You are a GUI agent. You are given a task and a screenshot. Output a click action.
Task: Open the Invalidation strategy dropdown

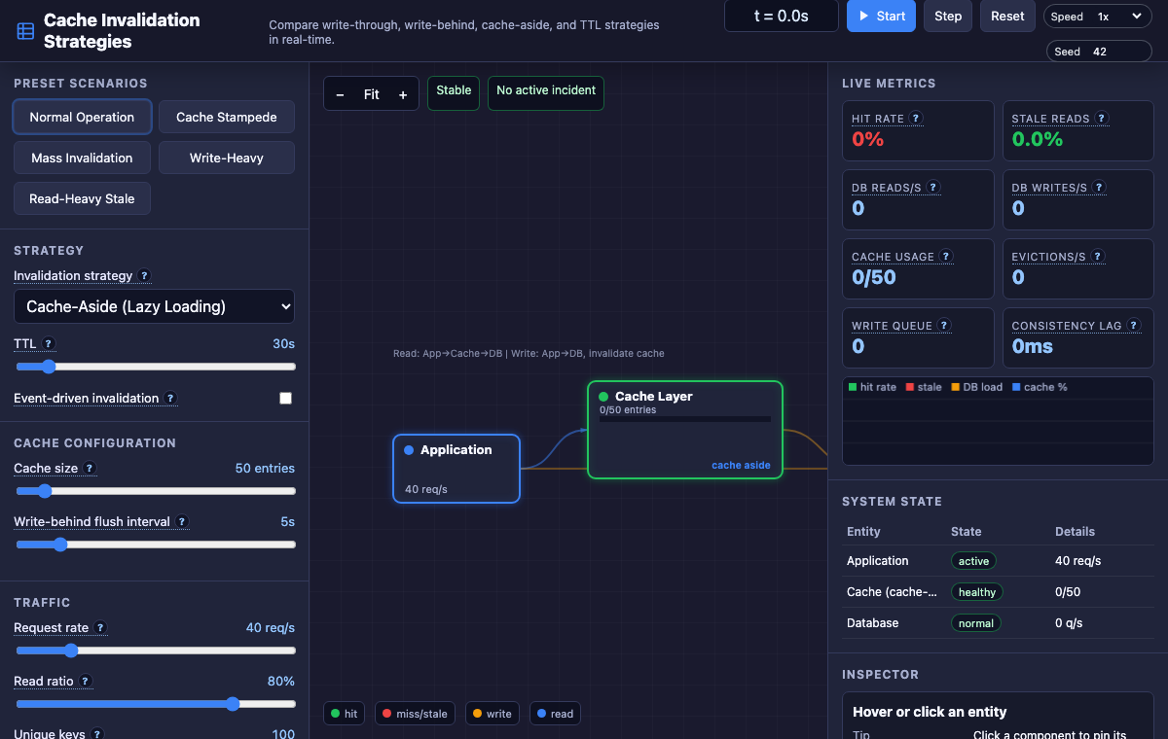[154, 306]
